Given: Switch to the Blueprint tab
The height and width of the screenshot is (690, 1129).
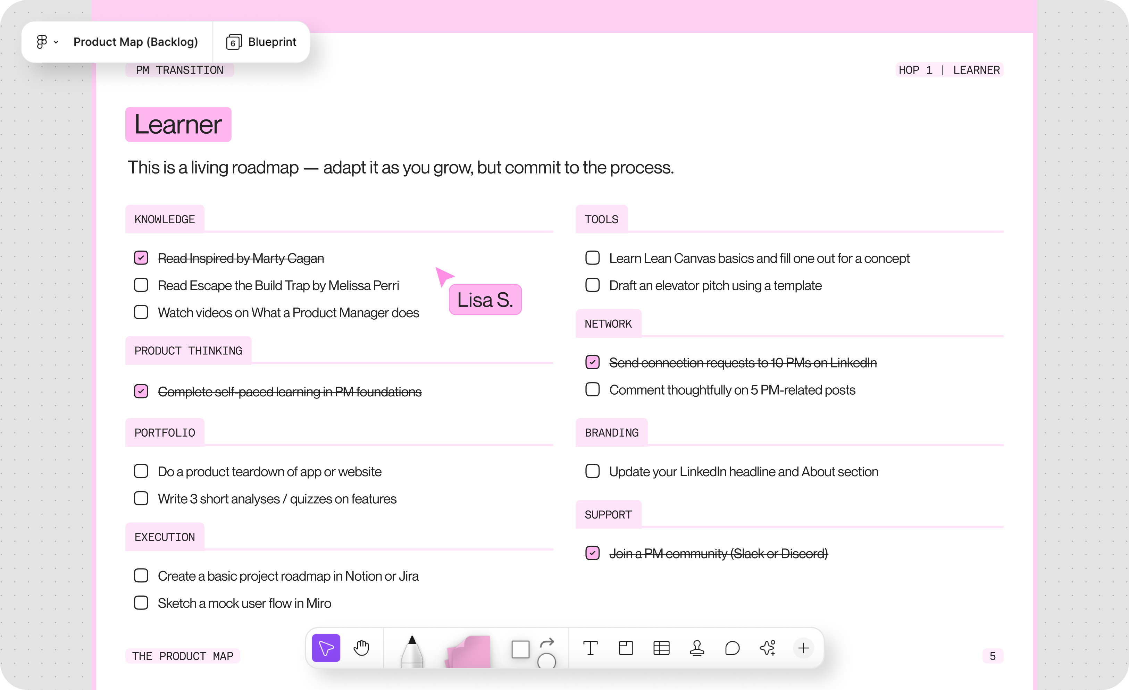Looking at the screenshot, I should [x=261, y=42].
